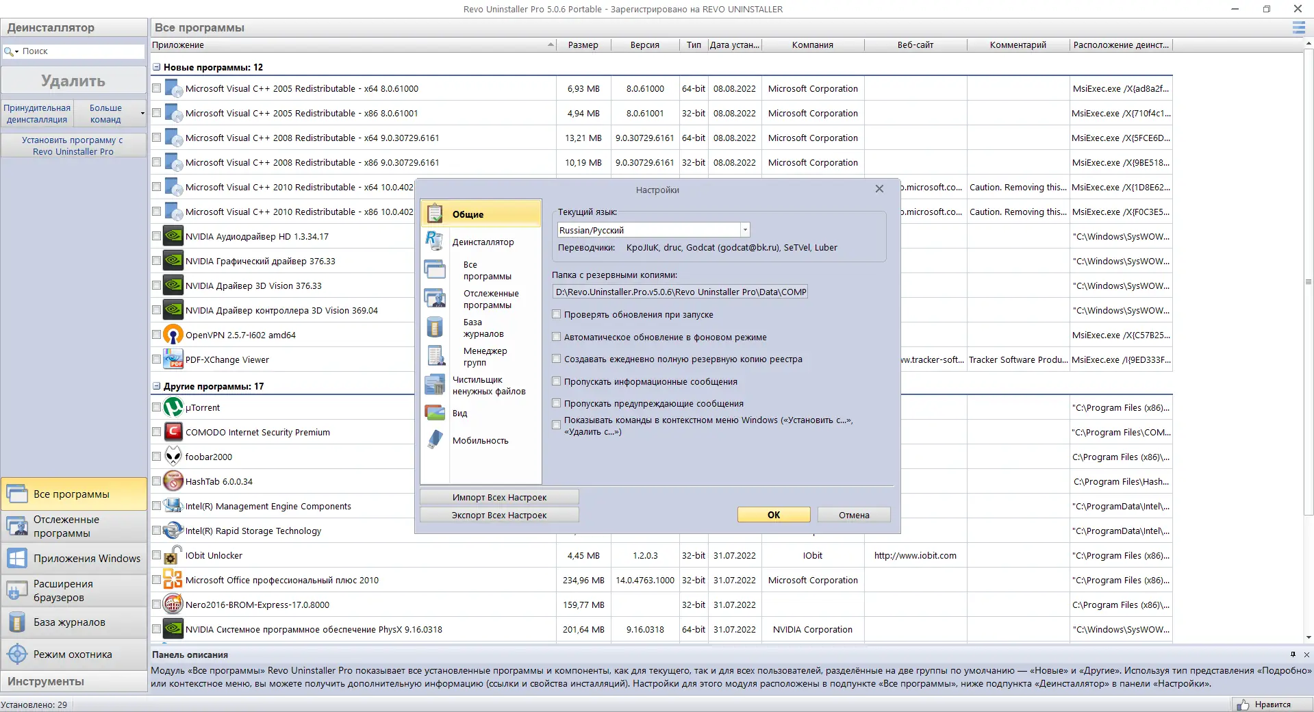Select the PDF-XChange Viewer icon
Image resolution: width=1314 pixels, height=712 pixels.
click(173, 359)
